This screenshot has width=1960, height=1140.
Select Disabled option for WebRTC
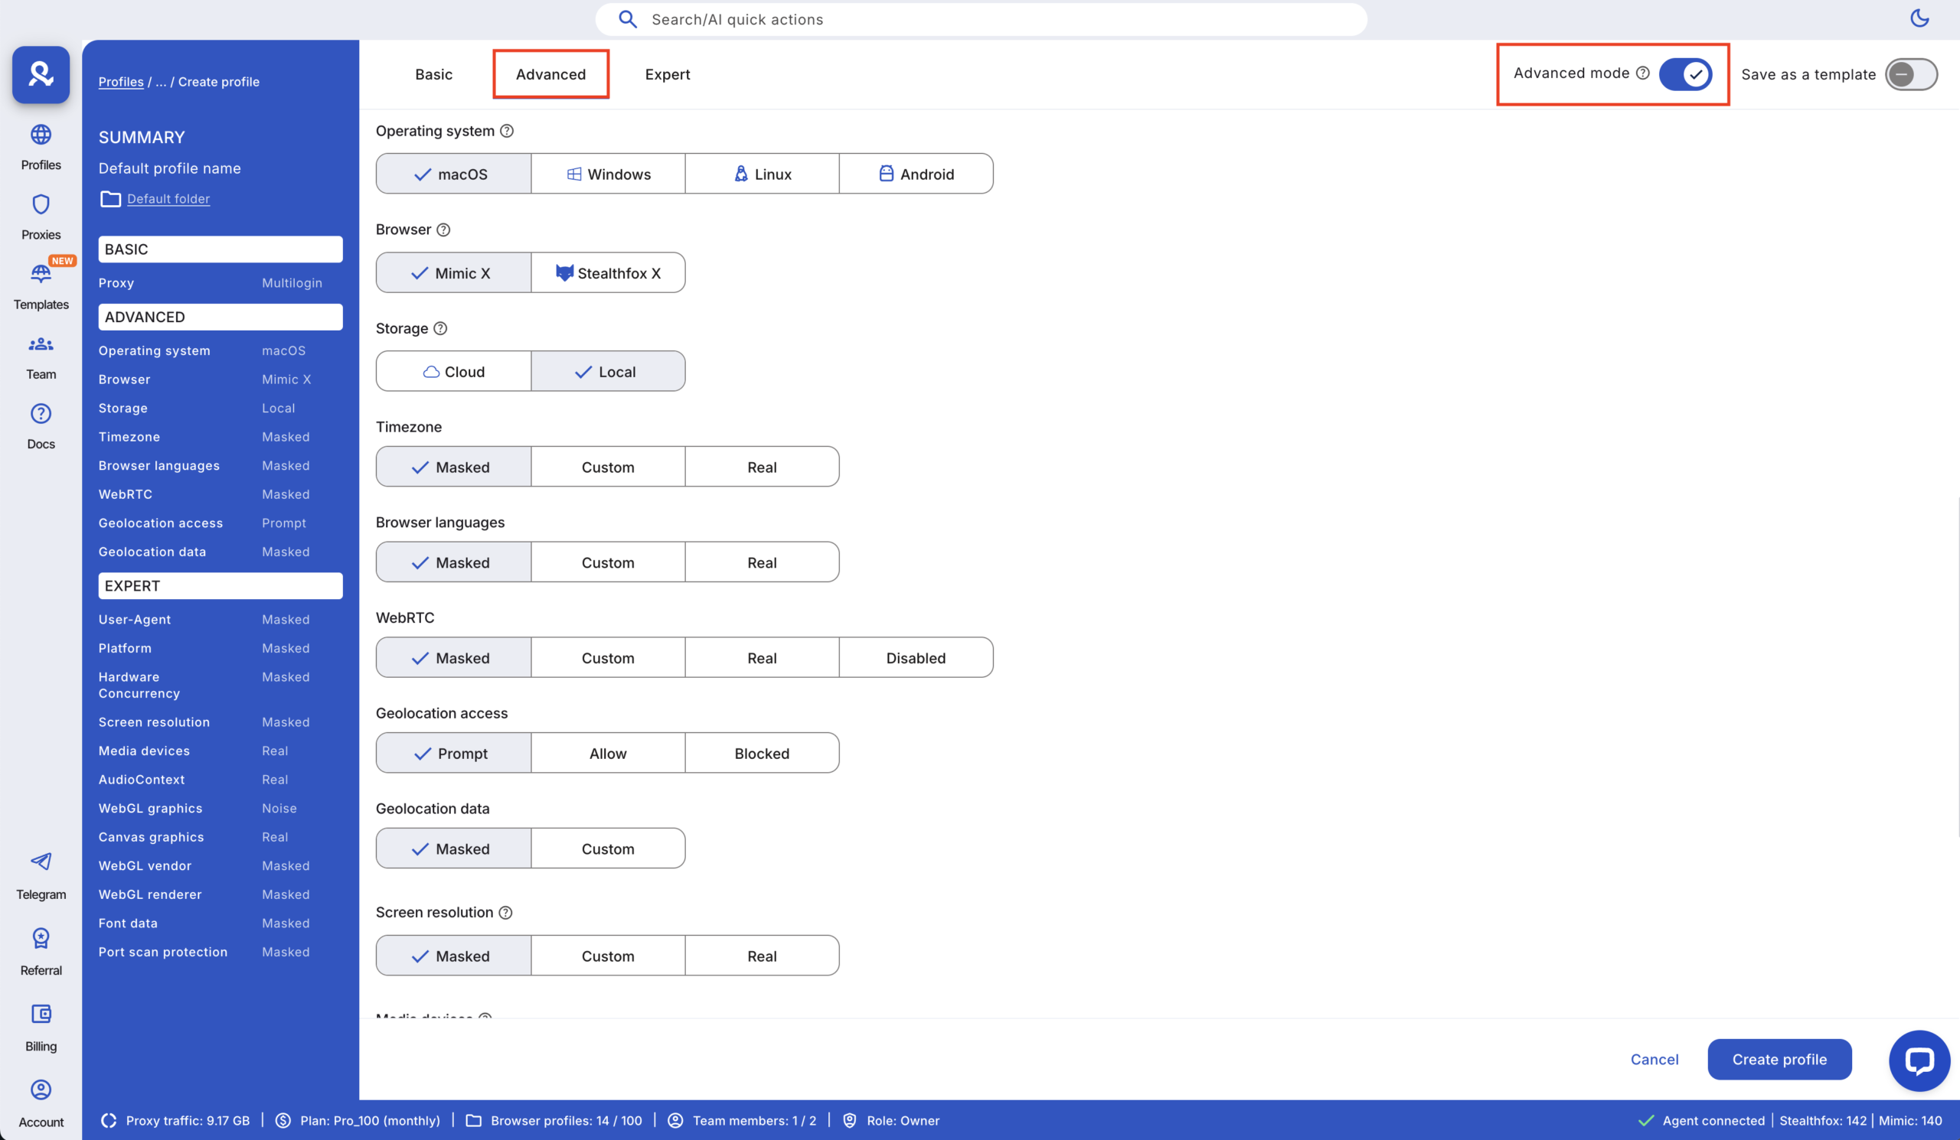[x=916, y=656]
